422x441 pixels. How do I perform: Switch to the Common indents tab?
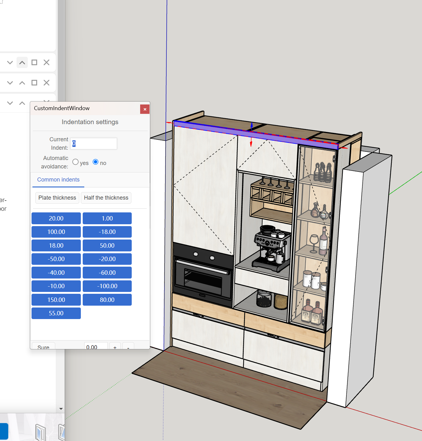click(x=58, y=180)
